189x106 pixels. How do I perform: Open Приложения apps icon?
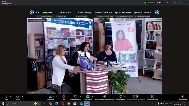click(121, 97)
